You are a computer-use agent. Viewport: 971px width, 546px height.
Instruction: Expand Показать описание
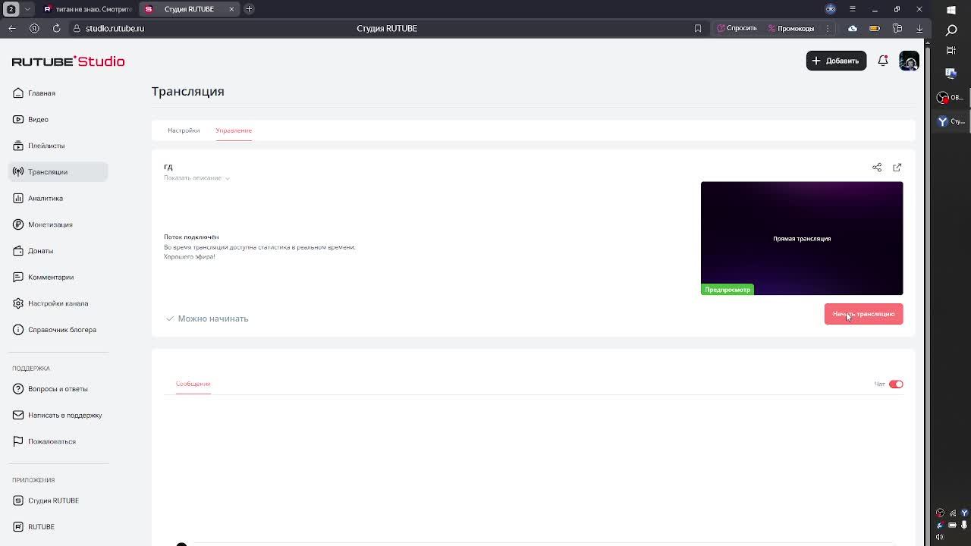click(196, 178)
